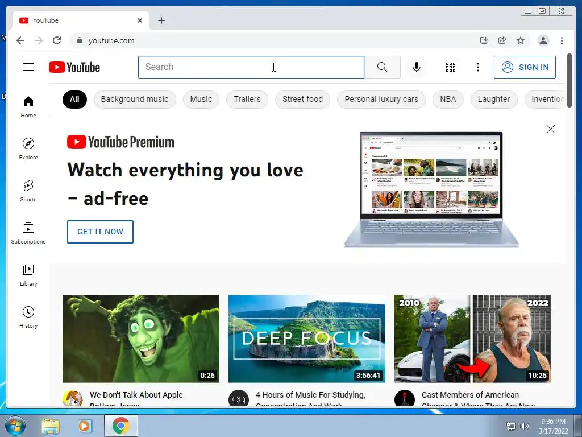
Task: Start voice search with microphone icon
Action: click(417, 67)
